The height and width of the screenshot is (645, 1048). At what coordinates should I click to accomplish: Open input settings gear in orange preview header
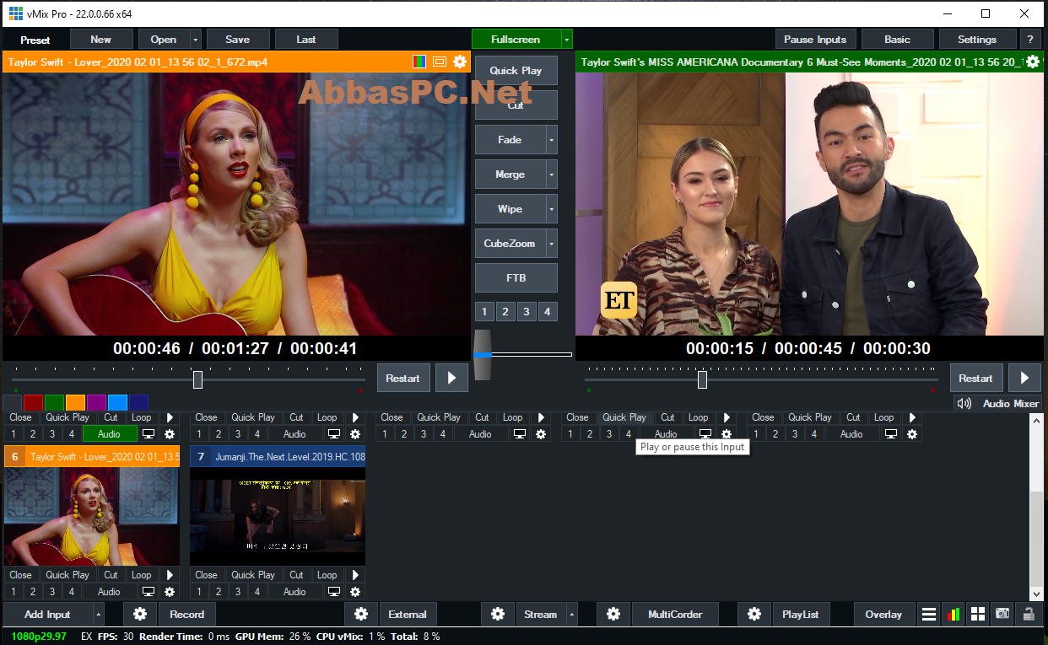pos(460,62)
